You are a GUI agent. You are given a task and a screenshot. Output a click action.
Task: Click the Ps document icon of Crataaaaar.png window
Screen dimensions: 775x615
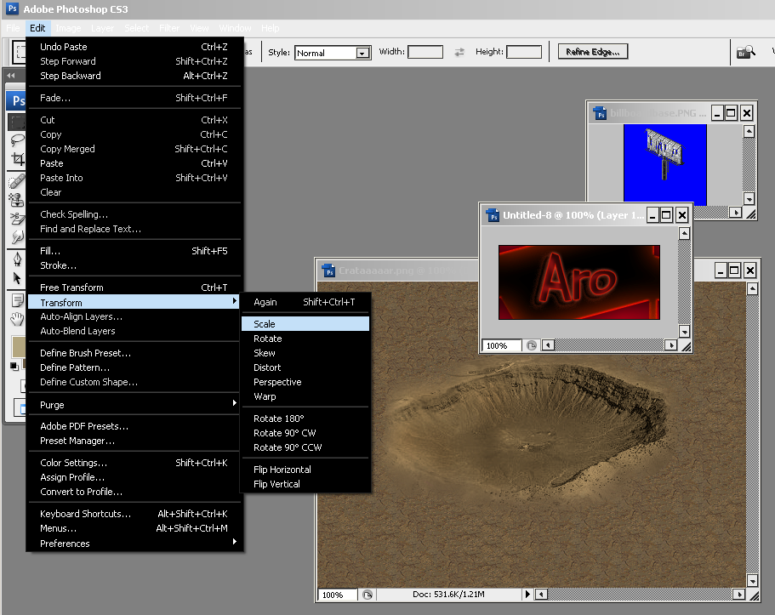pyautogui.click(x=328, y=270)
